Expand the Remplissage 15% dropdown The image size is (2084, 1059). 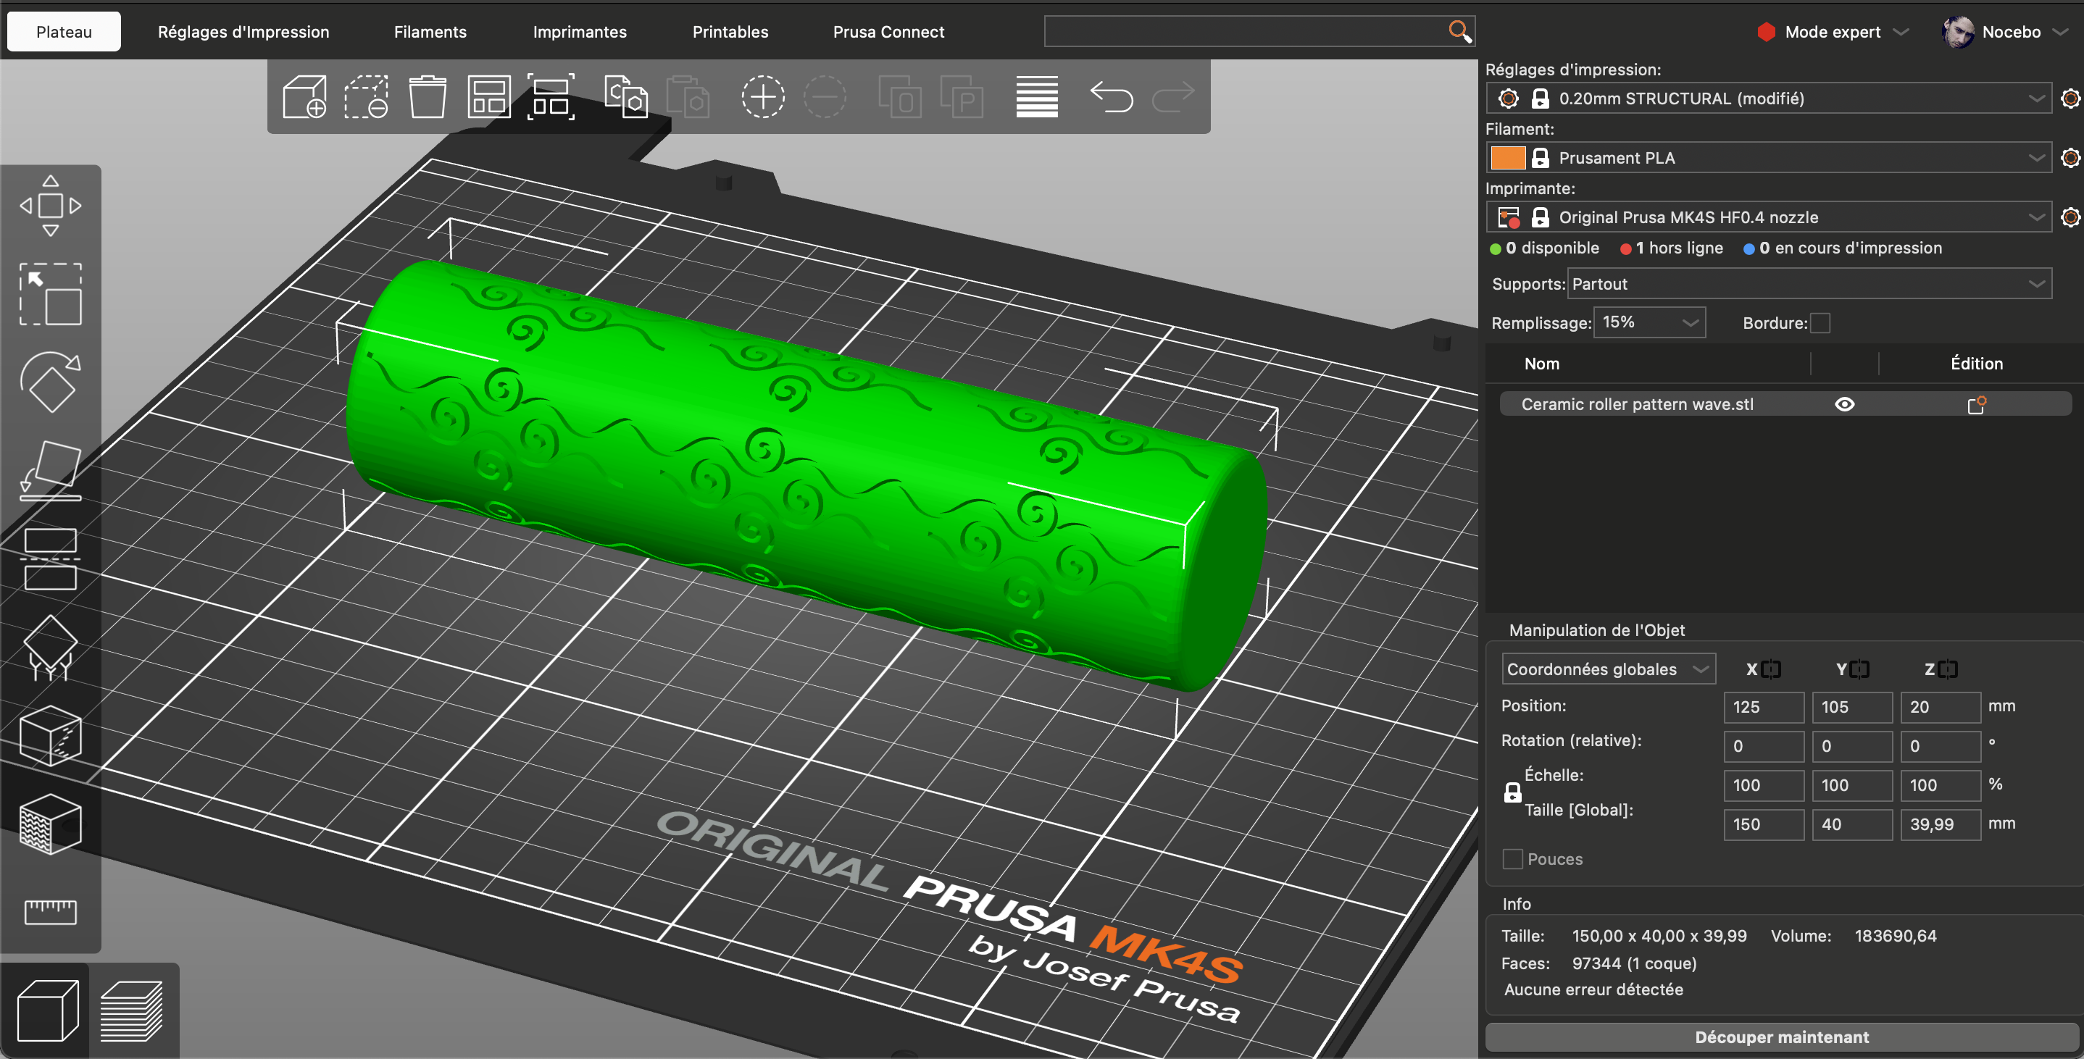(x=1649, y=322)
